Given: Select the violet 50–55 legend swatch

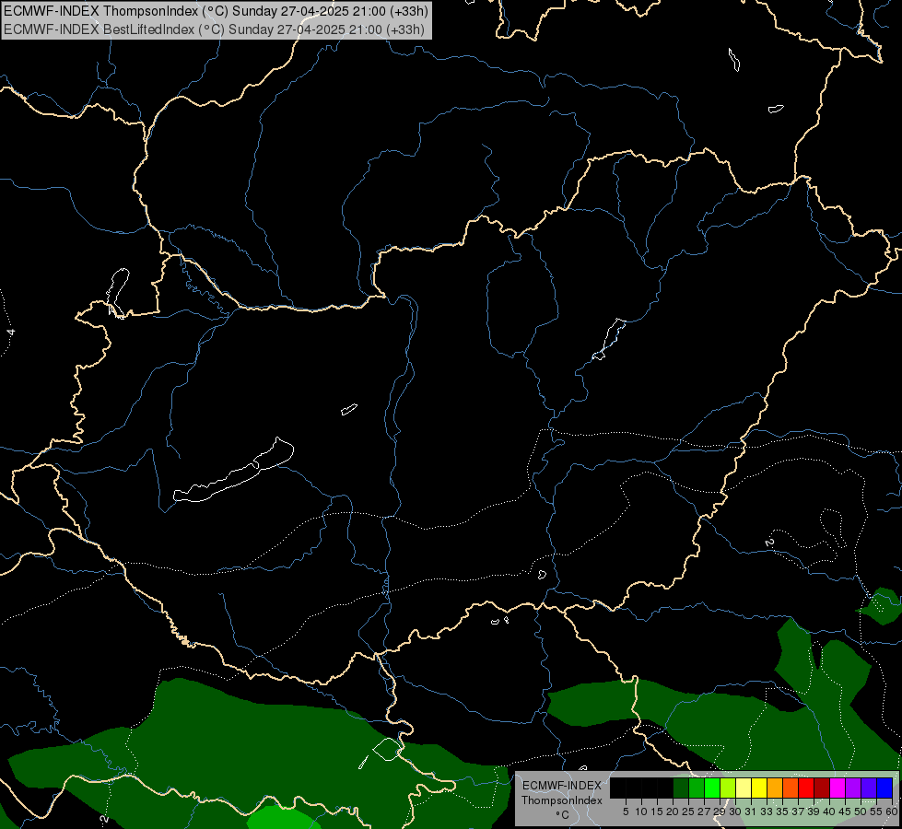Looking at the screenshot, I should pos(869,788).
